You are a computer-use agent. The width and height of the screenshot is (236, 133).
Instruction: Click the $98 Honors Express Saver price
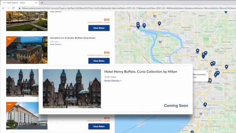(x=107, y=52)
